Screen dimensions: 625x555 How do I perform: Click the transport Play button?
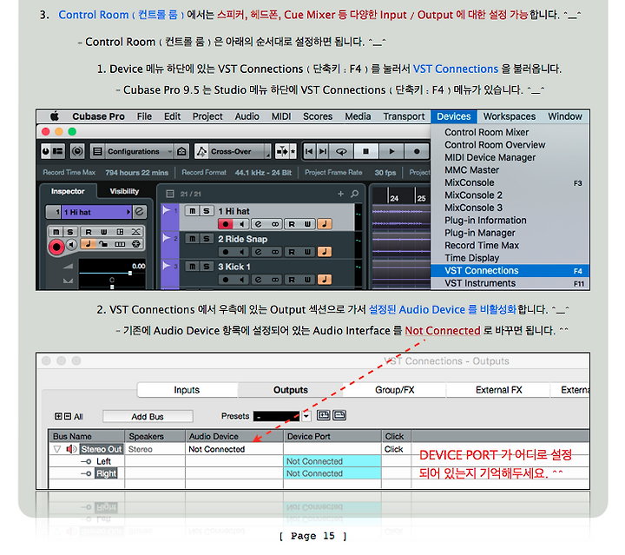(x=391, y=151)
